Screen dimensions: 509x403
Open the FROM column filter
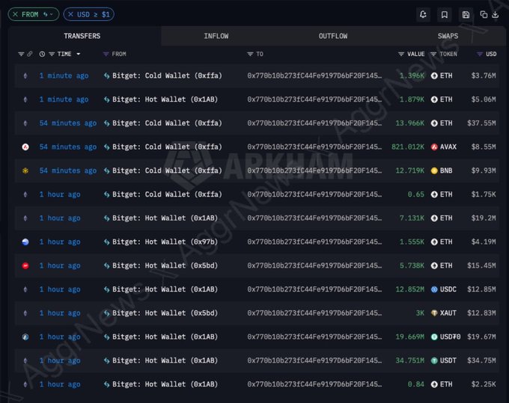(x=106, y=54)
